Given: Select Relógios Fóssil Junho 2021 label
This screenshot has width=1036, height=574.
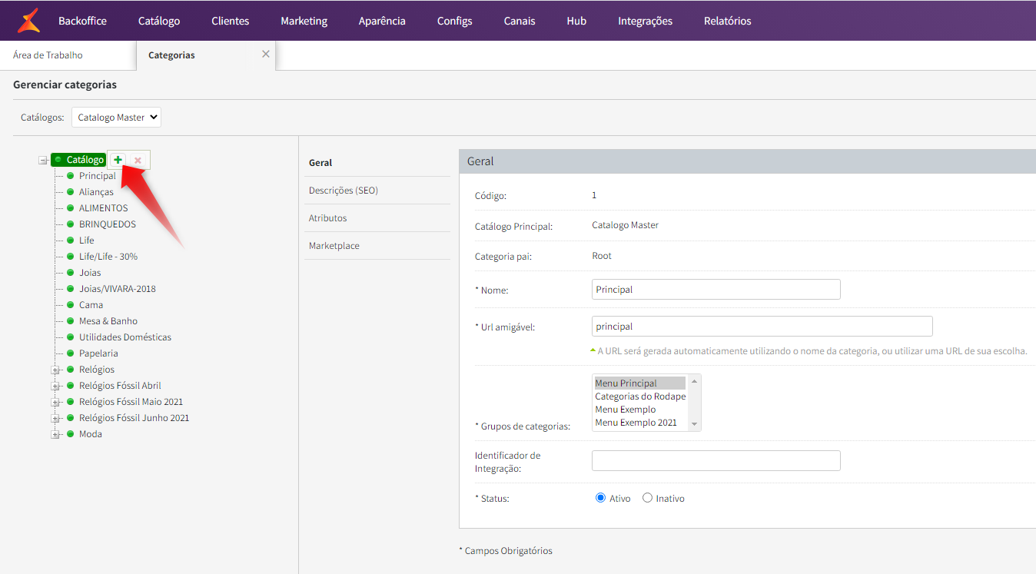Looking at the screenshot, I should [134, 418].
